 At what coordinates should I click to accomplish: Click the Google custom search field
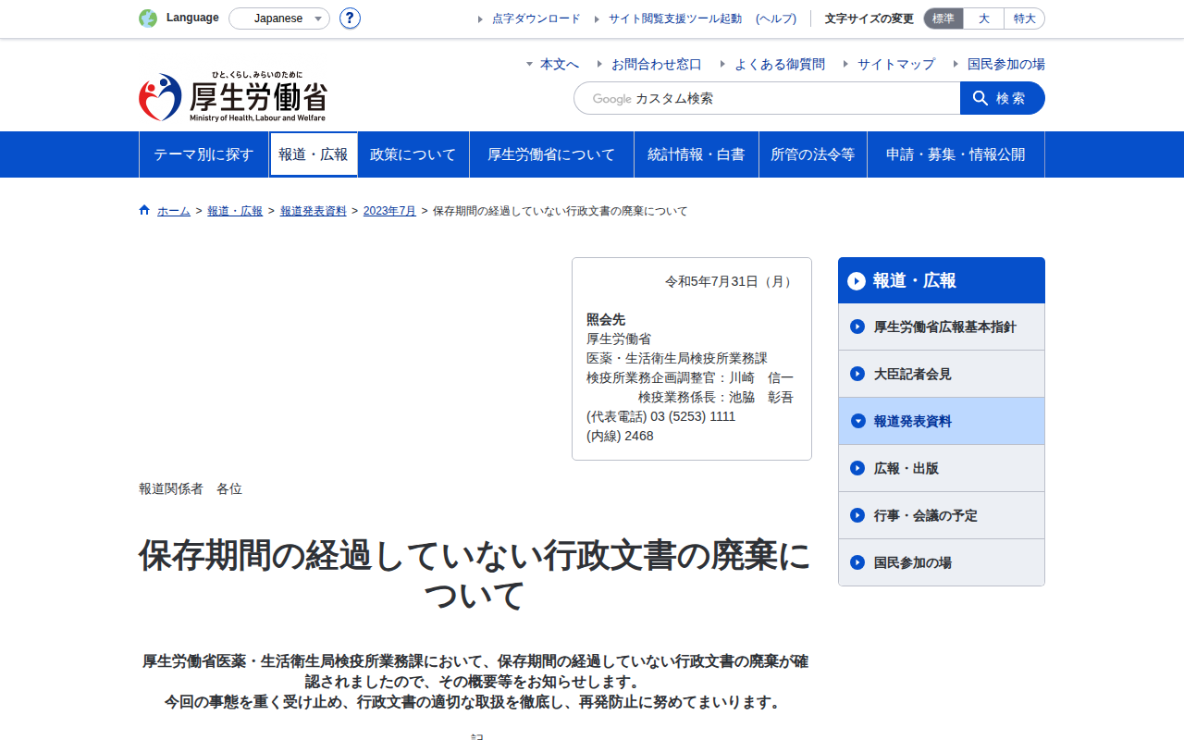[x=767, y=98]
